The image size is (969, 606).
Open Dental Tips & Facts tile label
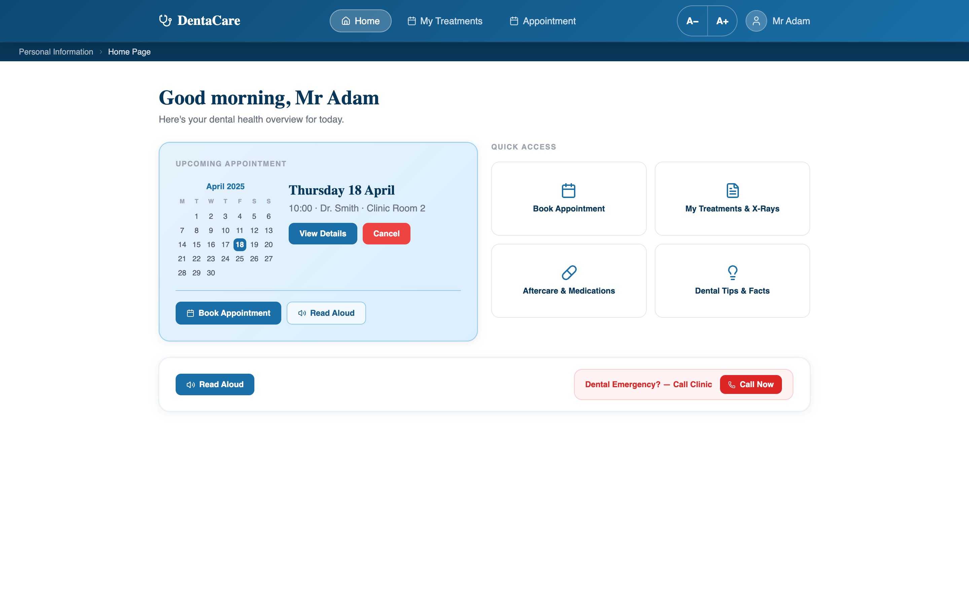pyautogui.click(x=732, y=291)
